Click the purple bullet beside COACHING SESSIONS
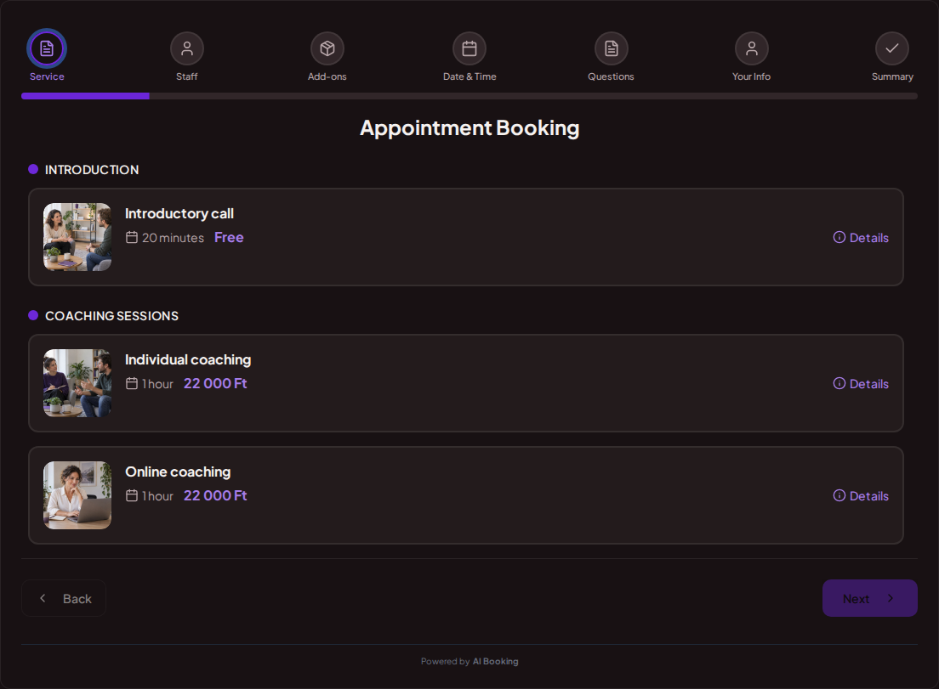The height and width of the screenshot is (689, 939). pos(33,315)
